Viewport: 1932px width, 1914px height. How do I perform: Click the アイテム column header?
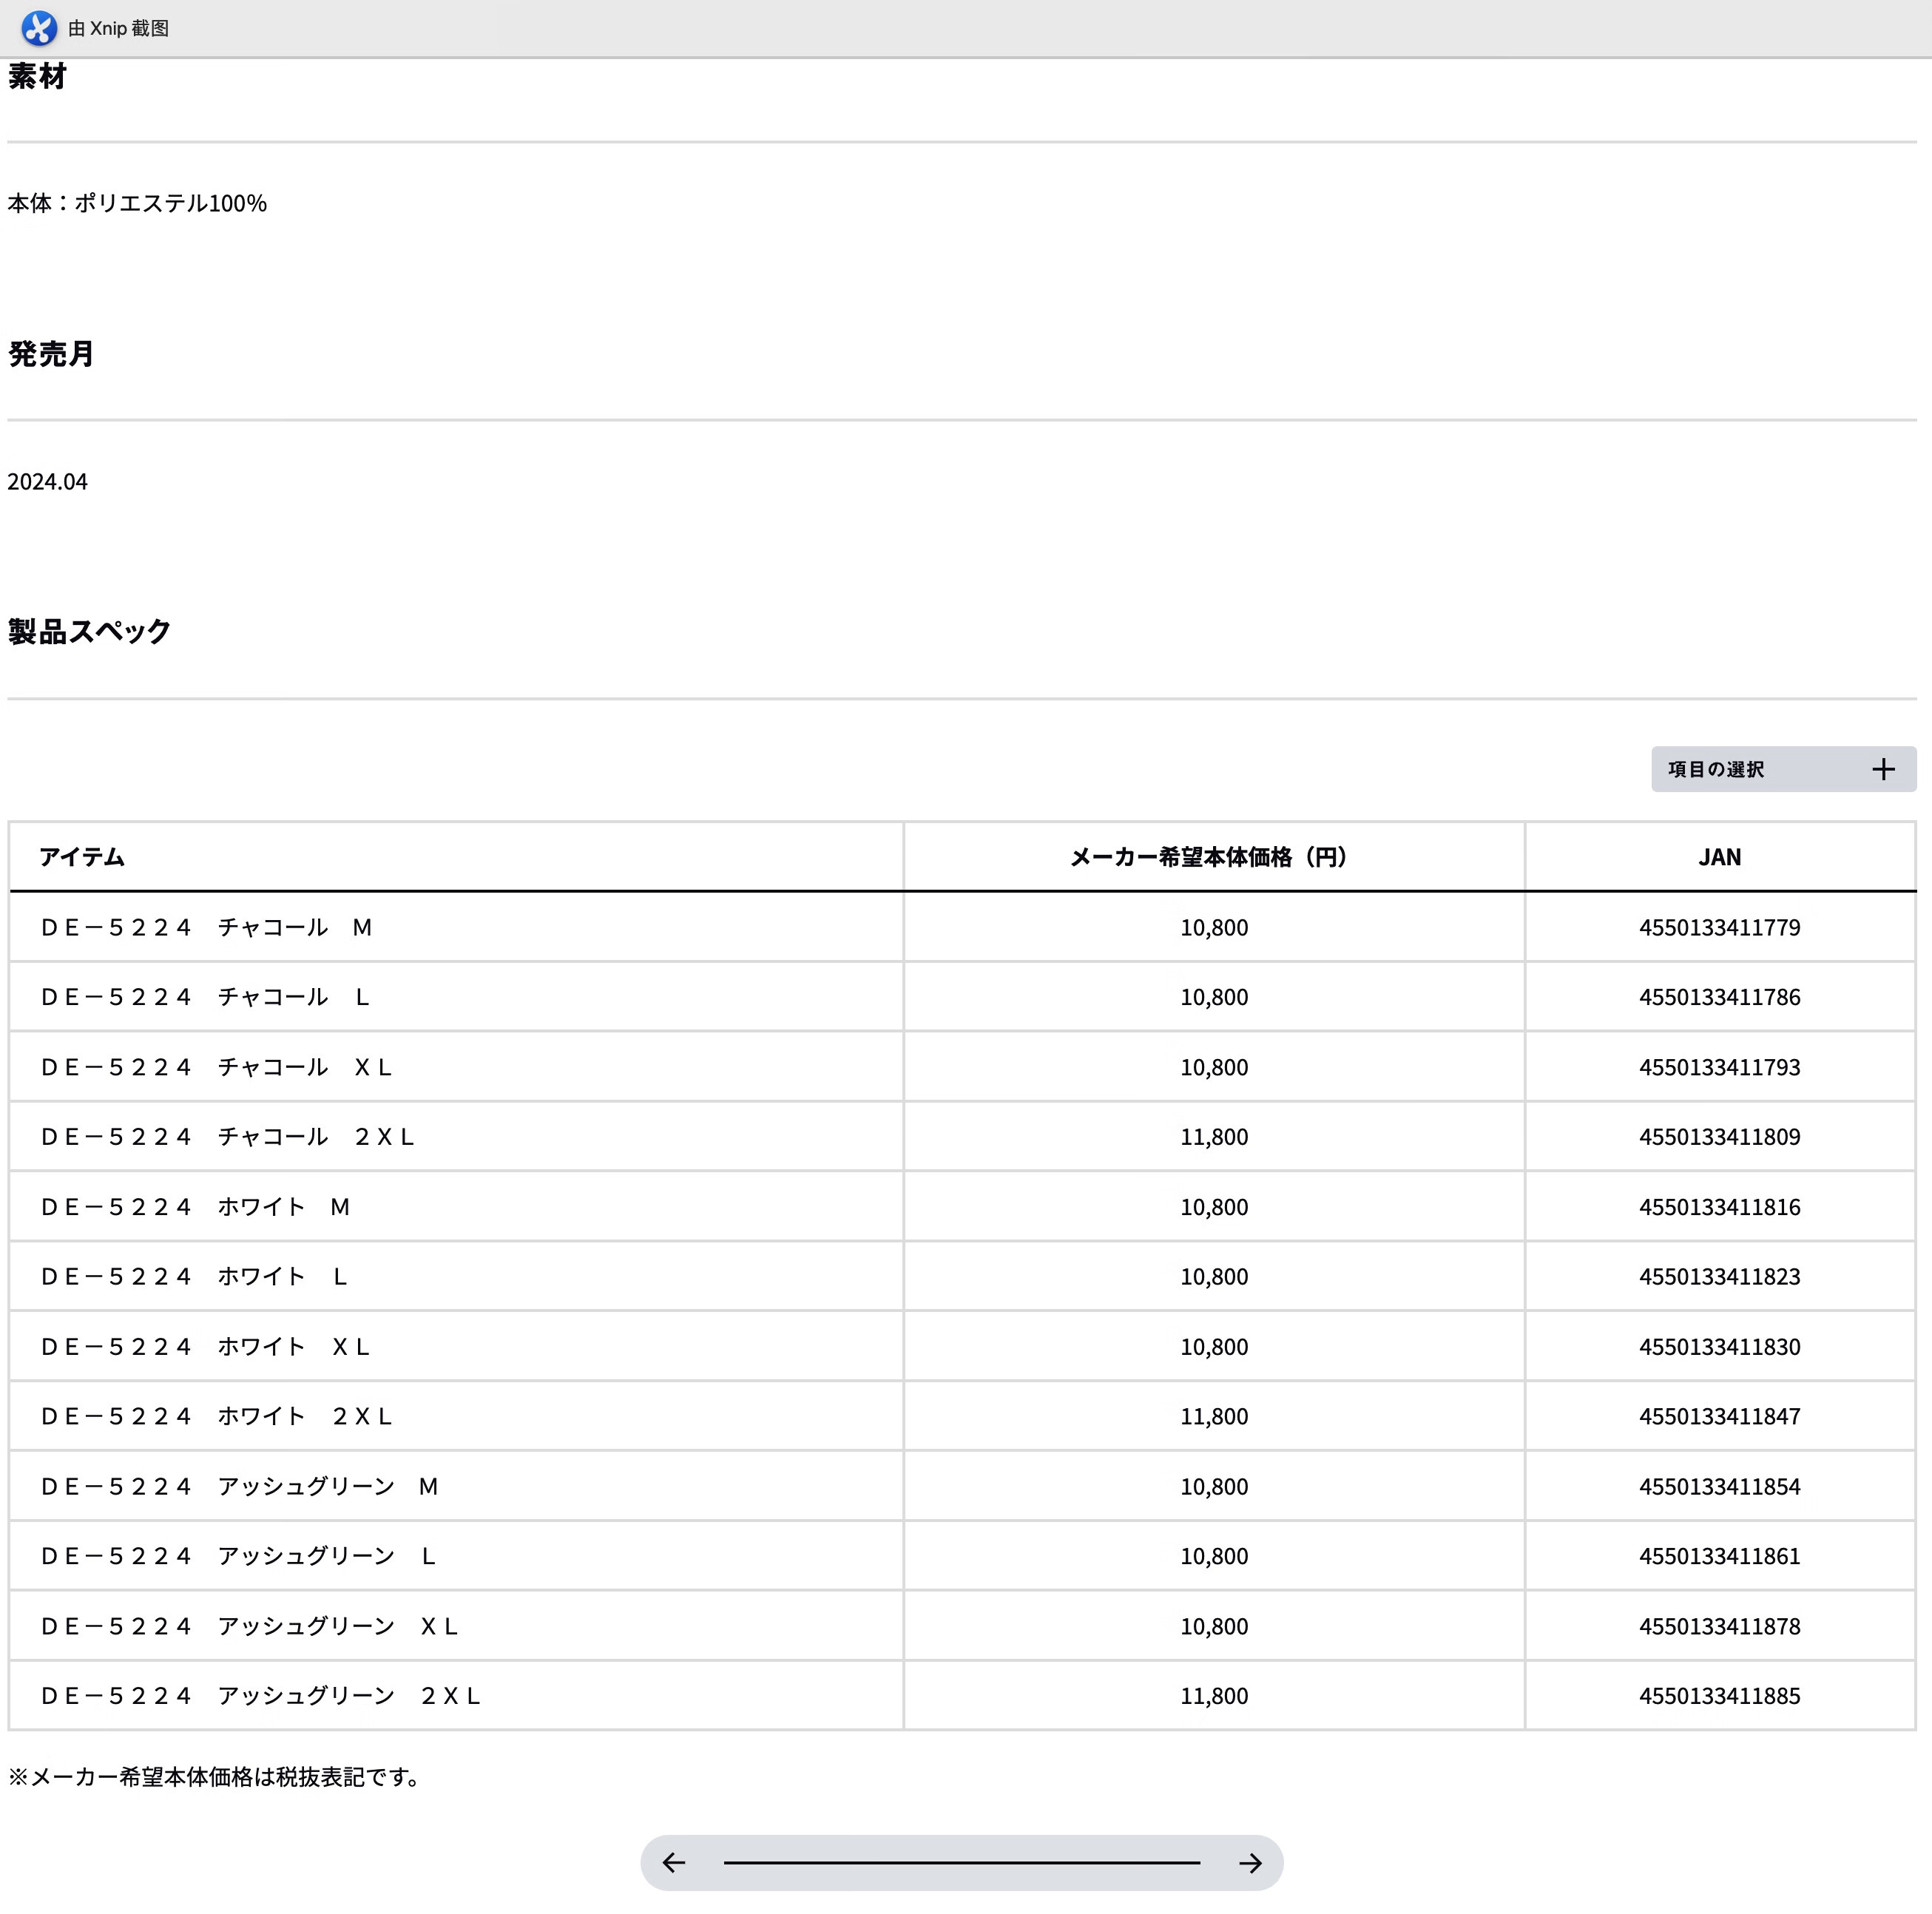(x=82, y=857)
